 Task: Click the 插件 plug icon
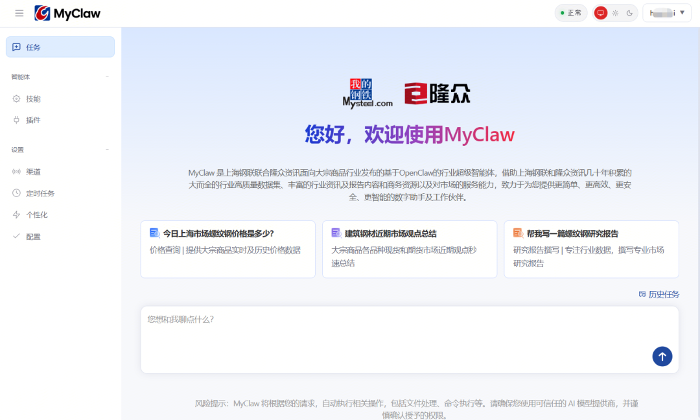(x=16, y=120)
